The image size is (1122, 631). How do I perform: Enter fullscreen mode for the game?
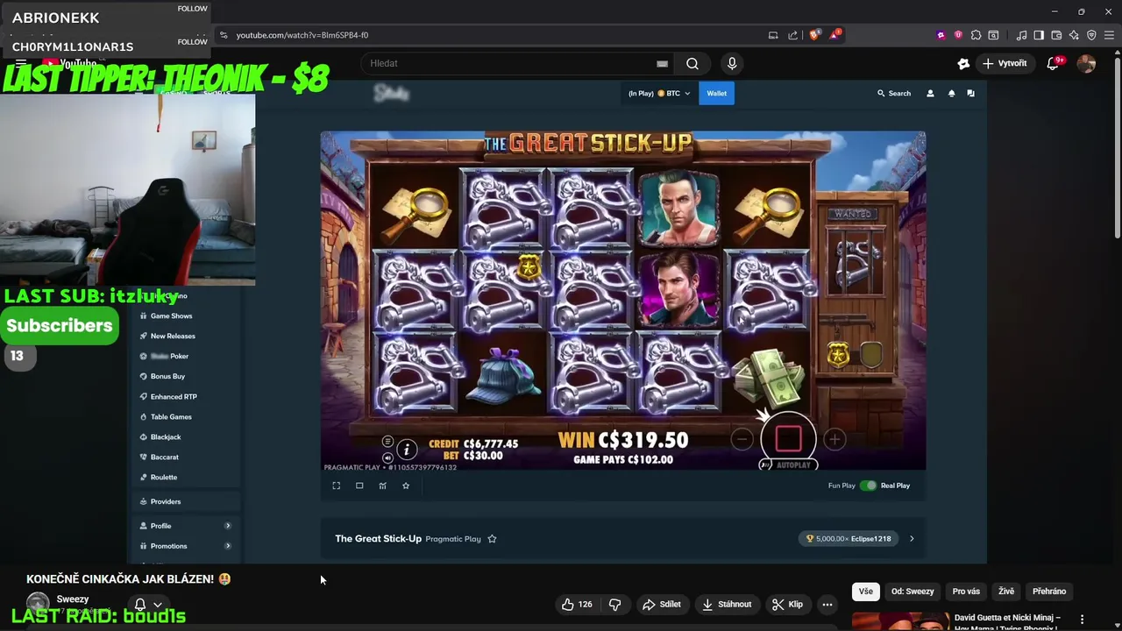coord(337,486)
